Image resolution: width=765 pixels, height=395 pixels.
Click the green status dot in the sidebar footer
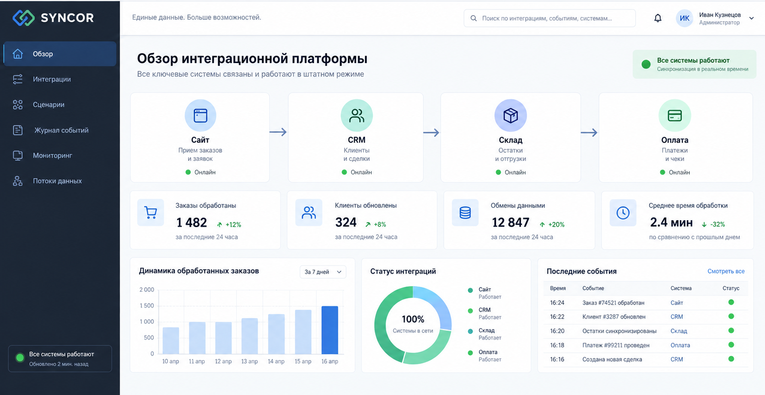pyautogui.click(x=20, y=358)
